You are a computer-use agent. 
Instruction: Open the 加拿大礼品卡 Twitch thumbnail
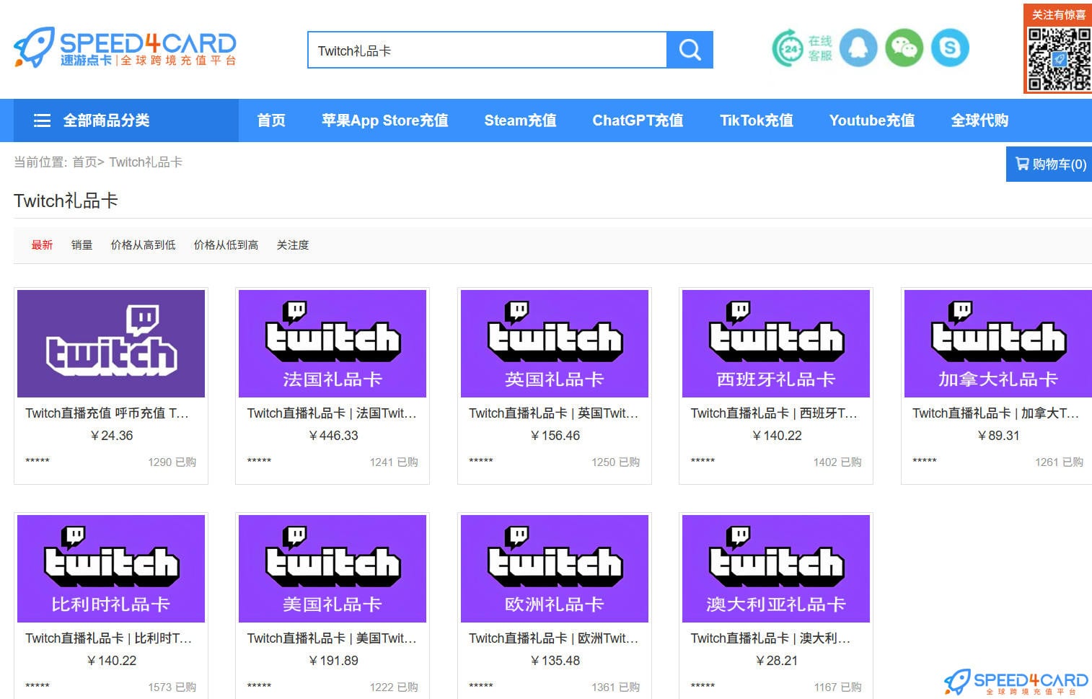(x=998, y=343)
